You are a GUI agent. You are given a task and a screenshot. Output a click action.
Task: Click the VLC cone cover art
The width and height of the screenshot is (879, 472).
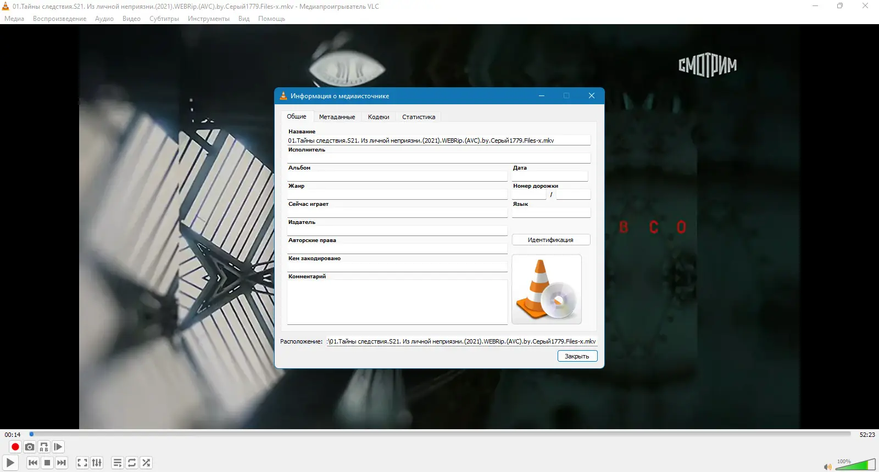(547, 289)
